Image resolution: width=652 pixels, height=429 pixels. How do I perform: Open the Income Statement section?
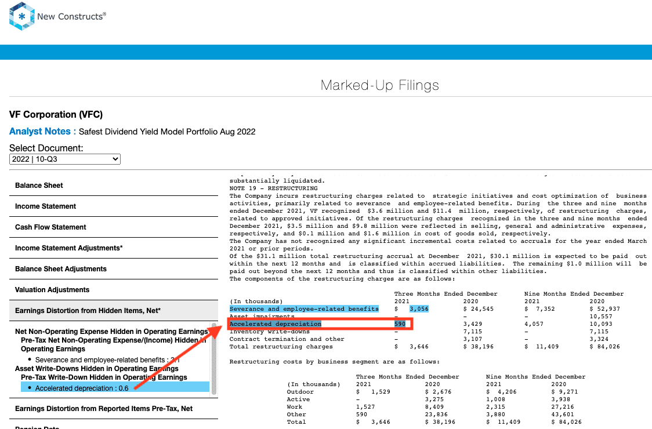[x=114, y=206]
